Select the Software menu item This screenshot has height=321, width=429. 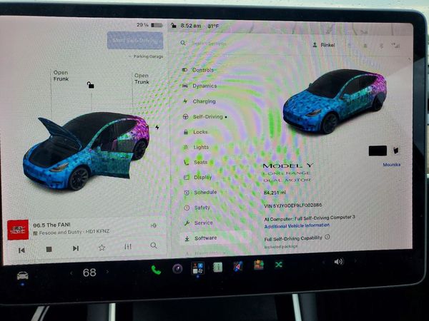214,238
